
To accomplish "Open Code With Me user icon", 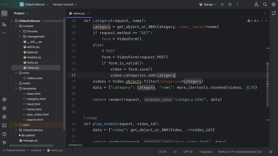I will pyautogui.click(x=256, y=4).
